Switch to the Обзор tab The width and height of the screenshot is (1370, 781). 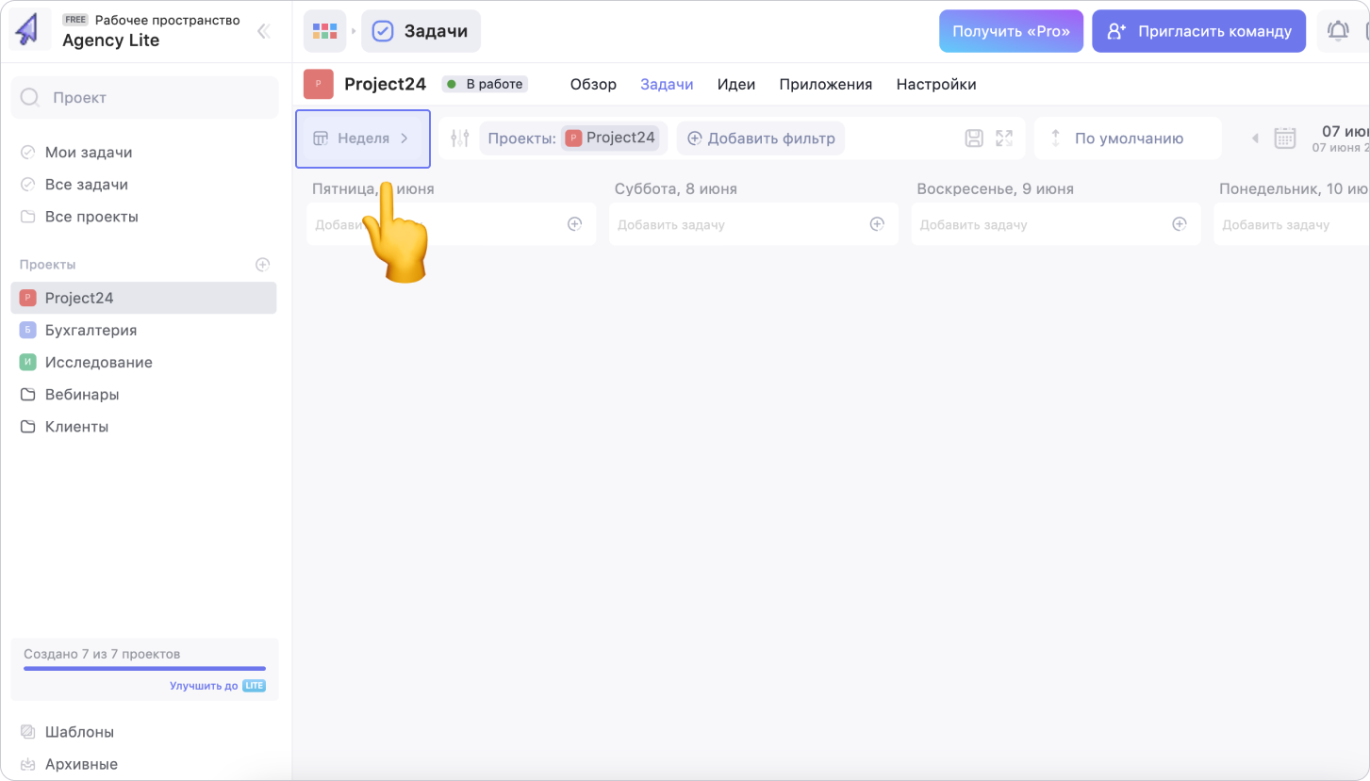click(593, 84)
